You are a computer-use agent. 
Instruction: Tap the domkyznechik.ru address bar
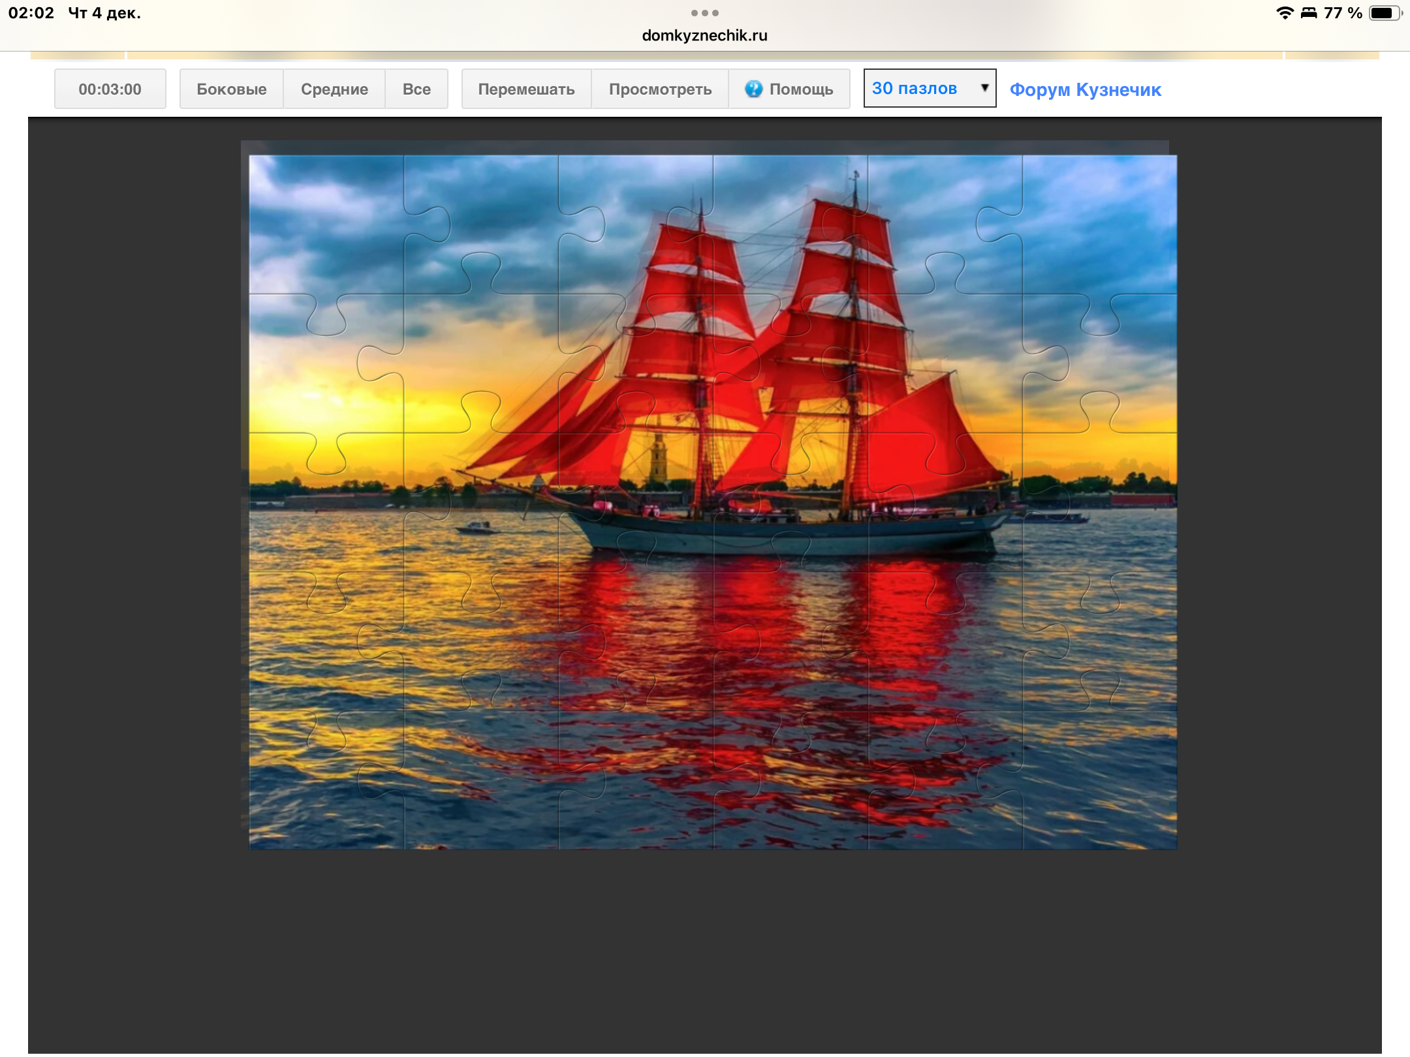point(704,35)
